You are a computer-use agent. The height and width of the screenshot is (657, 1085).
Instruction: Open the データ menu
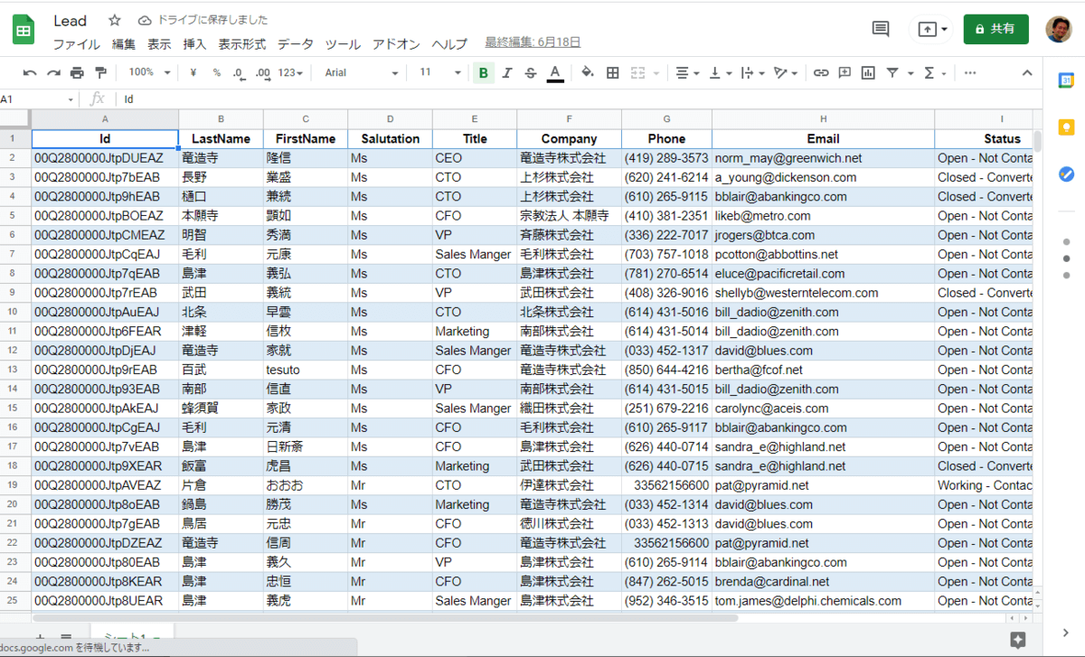[x=296, y=44]
